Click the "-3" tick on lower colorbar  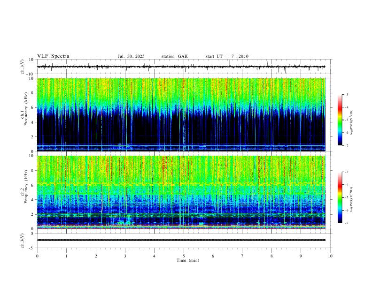(x=347, y=172)
